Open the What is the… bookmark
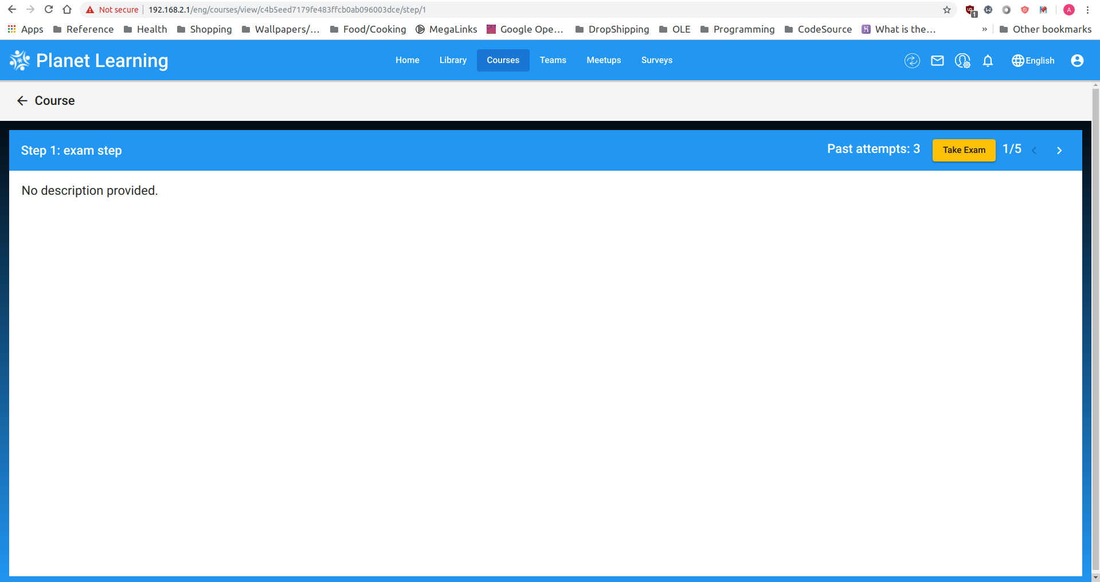This screenshot has height=582, width=1100. 899,29
